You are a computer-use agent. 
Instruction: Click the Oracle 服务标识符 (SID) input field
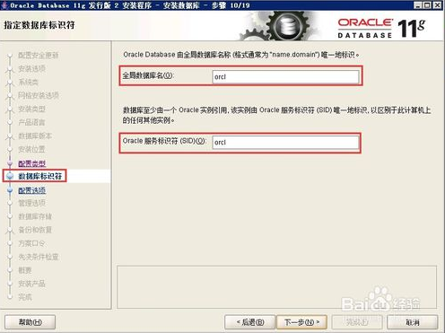click(285, 143)
